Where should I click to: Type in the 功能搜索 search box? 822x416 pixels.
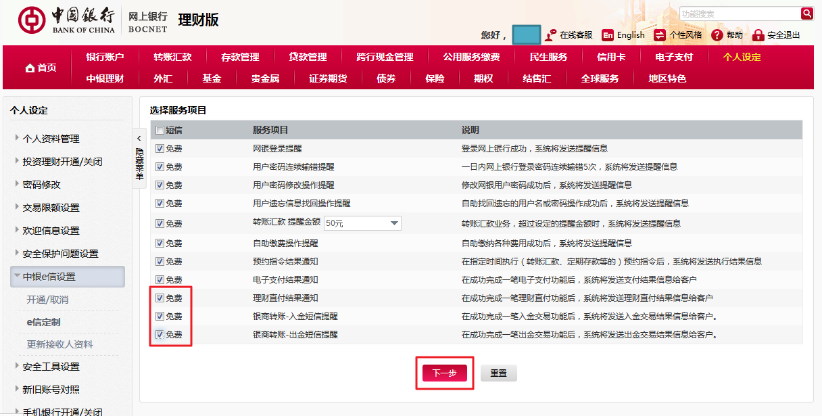pos(740,14)
